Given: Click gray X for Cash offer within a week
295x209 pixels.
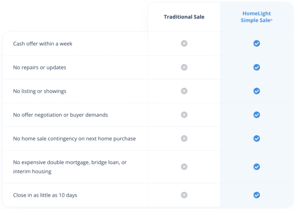Looking at the screenshot, I should [184, 43].
